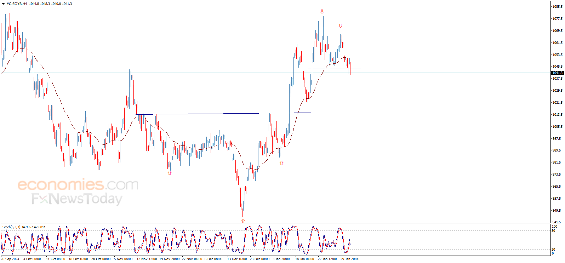Screen dimensions: 565x263
Task: Click the 1077.5 price axis label
Action: (x=558, y=19)
